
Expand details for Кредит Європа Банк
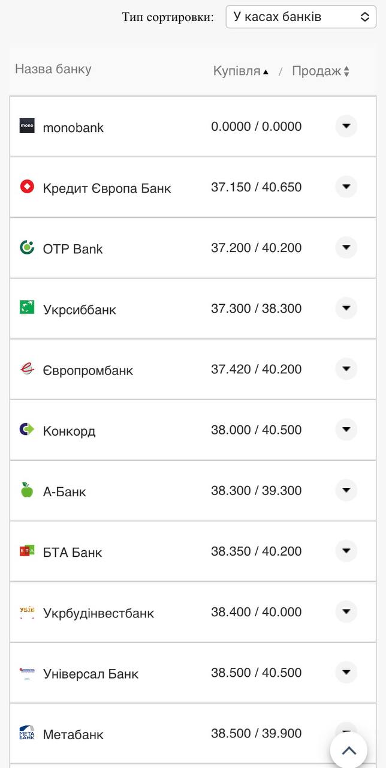[x=346, y=187]
